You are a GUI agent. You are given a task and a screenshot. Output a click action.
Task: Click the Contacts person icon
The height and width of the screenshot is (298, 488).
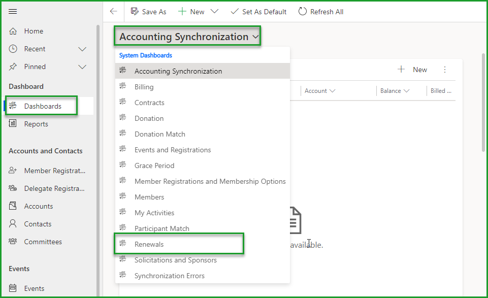click(x=13, y=224)
